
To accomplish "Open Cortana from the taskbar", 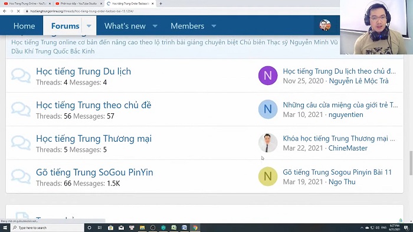I will pyautogui.click(x=90, y=227).
